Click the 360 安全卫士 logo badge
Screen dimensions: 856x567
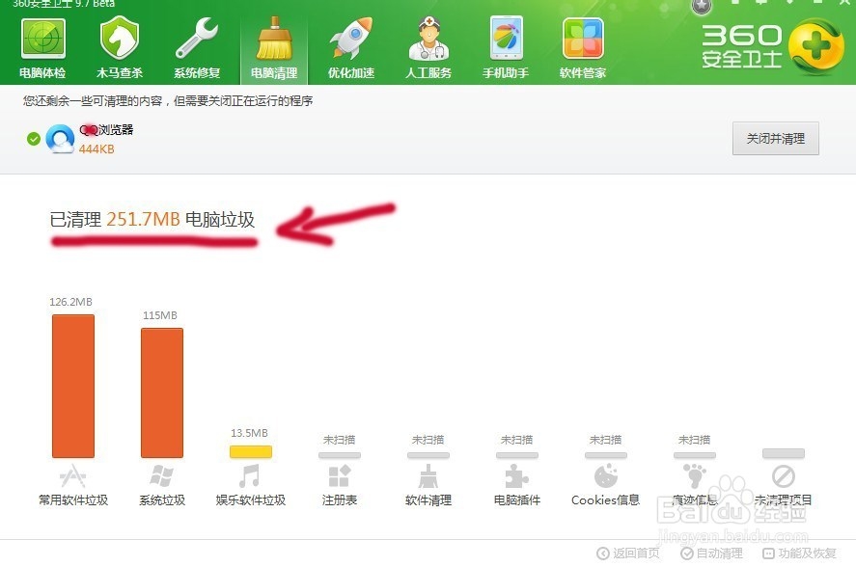click(x=816, y=47)
